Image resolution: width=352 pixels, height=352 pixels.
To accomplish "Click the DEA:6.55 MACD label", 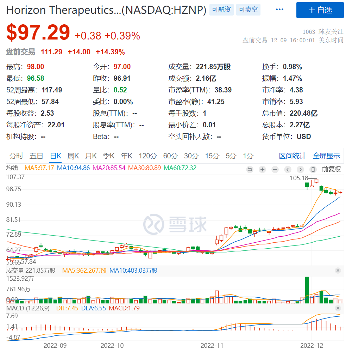I will (x=93, y=308).
